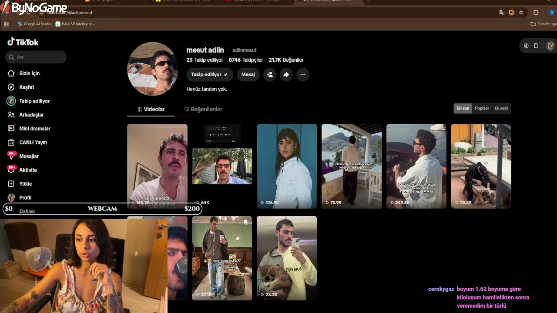
Task: Click the Mesaj button
Action: pyautogui.click(x=248, y=74)
